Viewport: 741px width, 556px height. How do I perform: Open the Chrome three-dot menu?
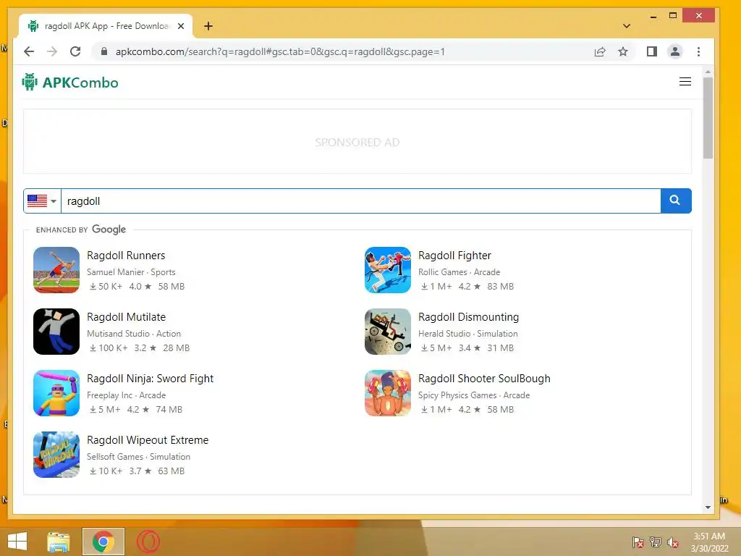click(x=698, y=51)
